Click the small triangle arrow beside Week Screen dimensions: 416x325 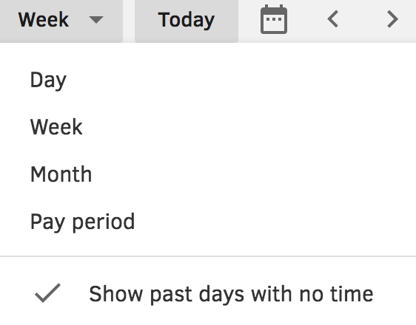pos(96,20)
